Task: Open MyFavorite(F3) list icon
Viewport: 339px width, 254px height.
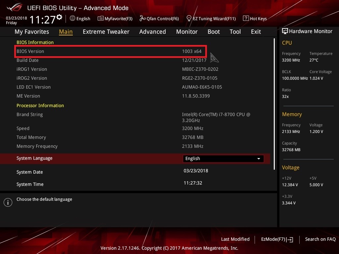Action: click(101, 19)
